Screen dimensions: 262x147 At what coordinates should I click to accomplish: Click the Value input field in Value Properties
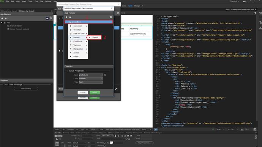[x=91, y=75]
